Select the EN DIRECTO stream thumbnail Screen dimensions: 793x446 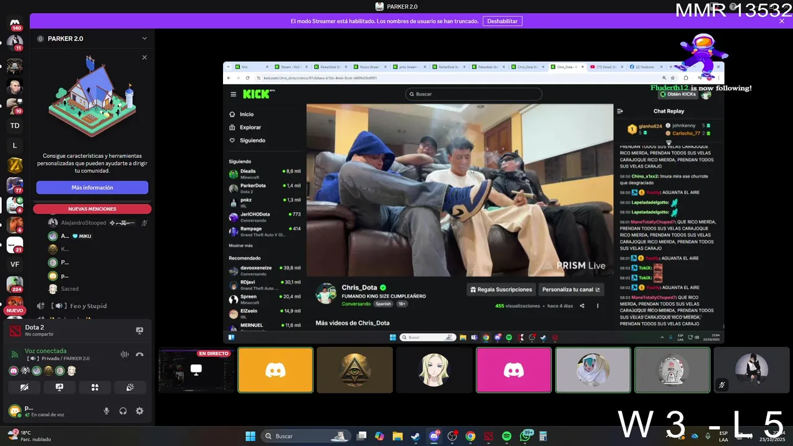196,370
